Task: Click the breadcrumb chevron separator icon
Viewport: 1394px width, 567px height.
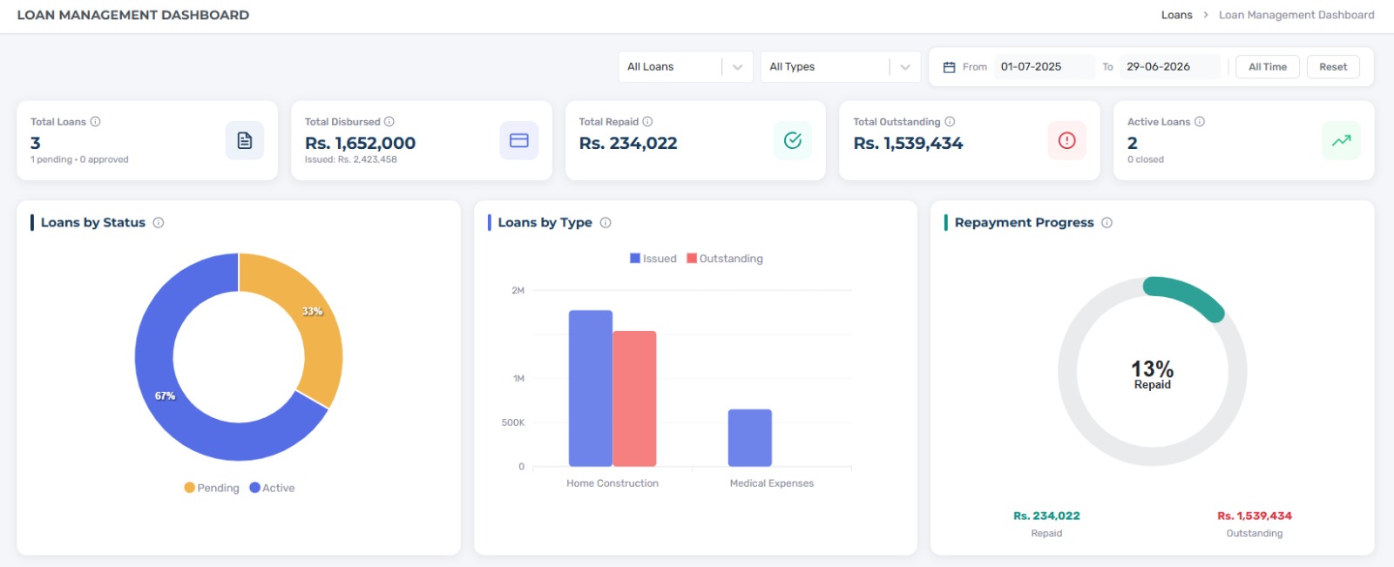Action: pos(1206,15)
